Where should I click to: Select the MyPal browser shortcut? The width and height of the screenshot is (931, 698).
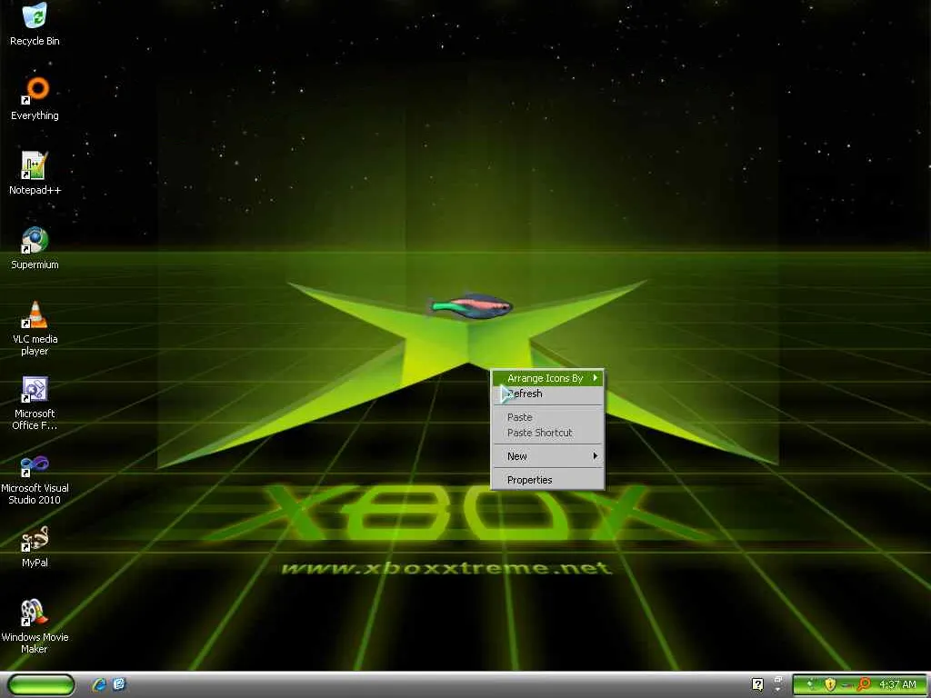coord(35,546)
